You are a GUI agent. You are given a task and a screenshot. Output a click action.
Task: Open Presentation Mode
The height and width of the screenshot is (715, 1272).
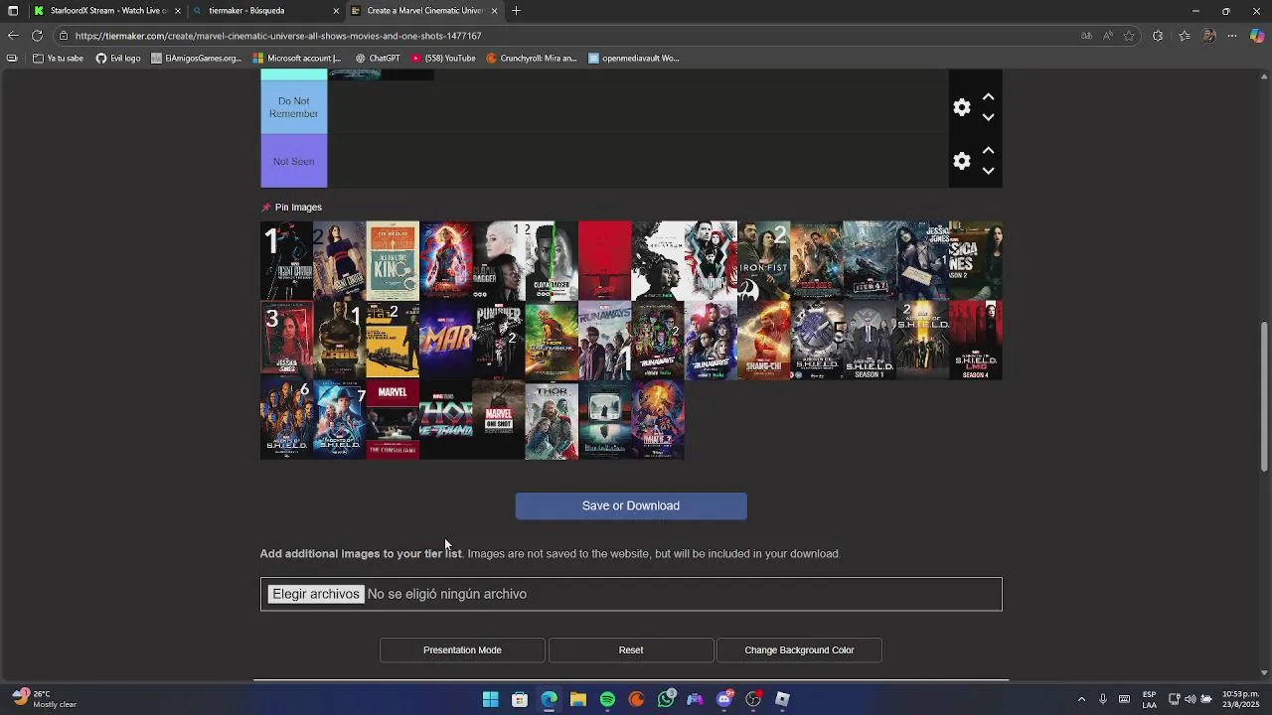pyautogui.click(x=462, y=650)
